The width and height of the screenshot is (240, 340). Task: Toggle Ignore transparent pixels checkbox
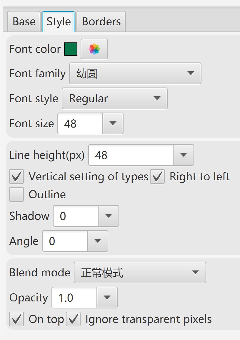(x=73, y=319)
